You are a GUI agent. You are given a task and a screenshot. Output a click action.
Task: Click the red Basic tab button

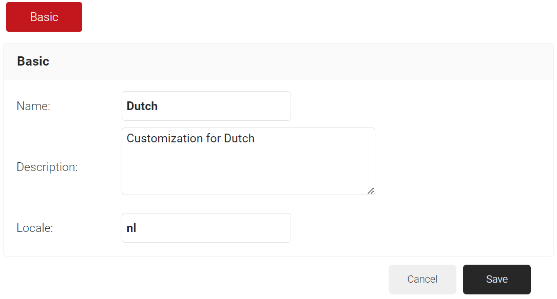click(44, 17)
